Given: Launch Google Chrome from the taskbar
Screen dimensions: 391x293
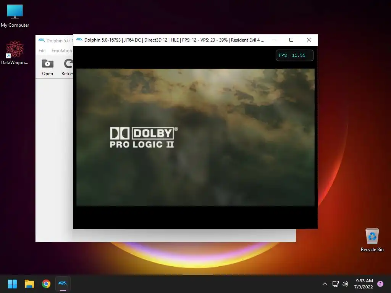Looking at the screenshot, I should 46,284.
